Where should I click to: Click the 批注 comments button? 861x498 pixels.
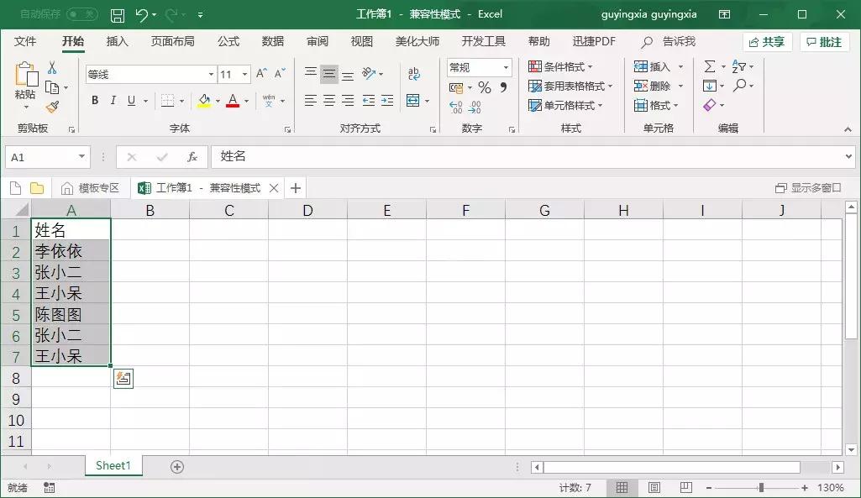tap(823, 40)
